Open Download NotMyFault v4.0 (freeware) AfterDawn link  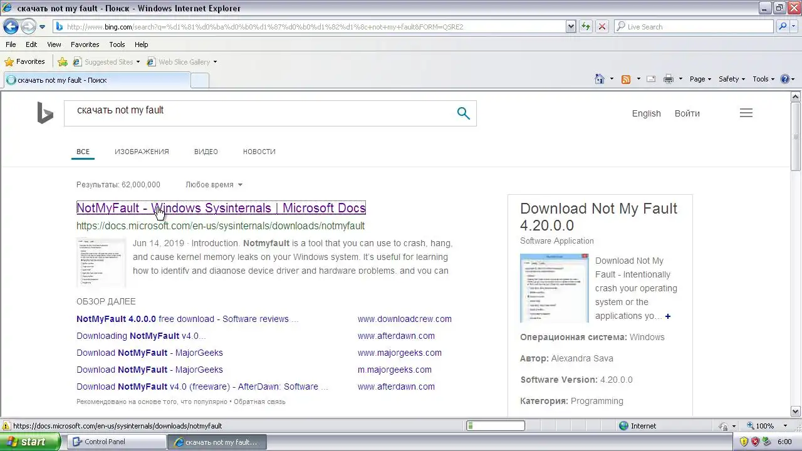click(x=202, y=386)
